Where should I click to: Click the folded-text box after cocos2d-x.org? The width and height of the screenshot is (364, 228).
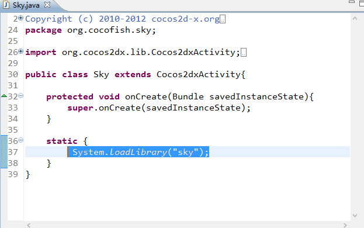point(223,19)
